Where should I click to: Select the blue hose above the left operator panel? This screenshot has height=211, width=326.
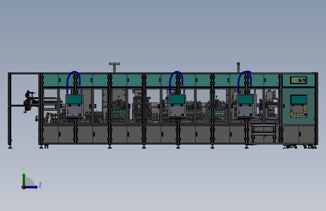coord(74,82)
